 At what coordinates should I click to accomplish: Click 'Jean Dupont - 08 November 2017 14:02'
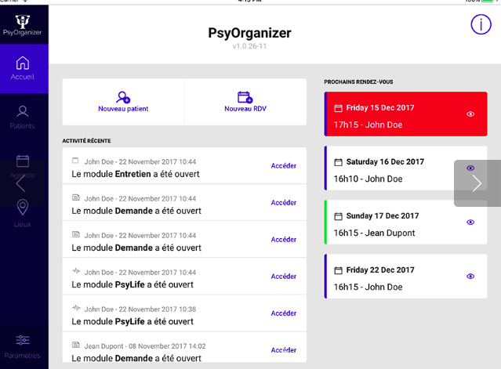click(x=145, y=346)
